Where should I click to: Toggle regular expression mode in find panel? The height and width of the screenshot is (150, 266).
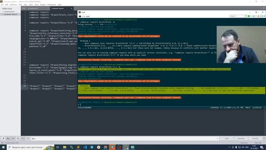pyautogui.click(x=3, y=139)
